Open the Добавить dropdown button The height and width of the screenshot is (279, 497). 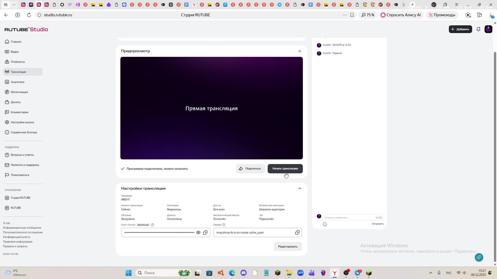(460, 29)
